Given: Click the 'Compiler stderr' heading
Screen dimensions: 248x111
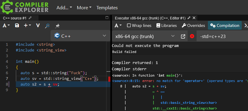Looking at the screenshot, I should [x=129, y=69].
